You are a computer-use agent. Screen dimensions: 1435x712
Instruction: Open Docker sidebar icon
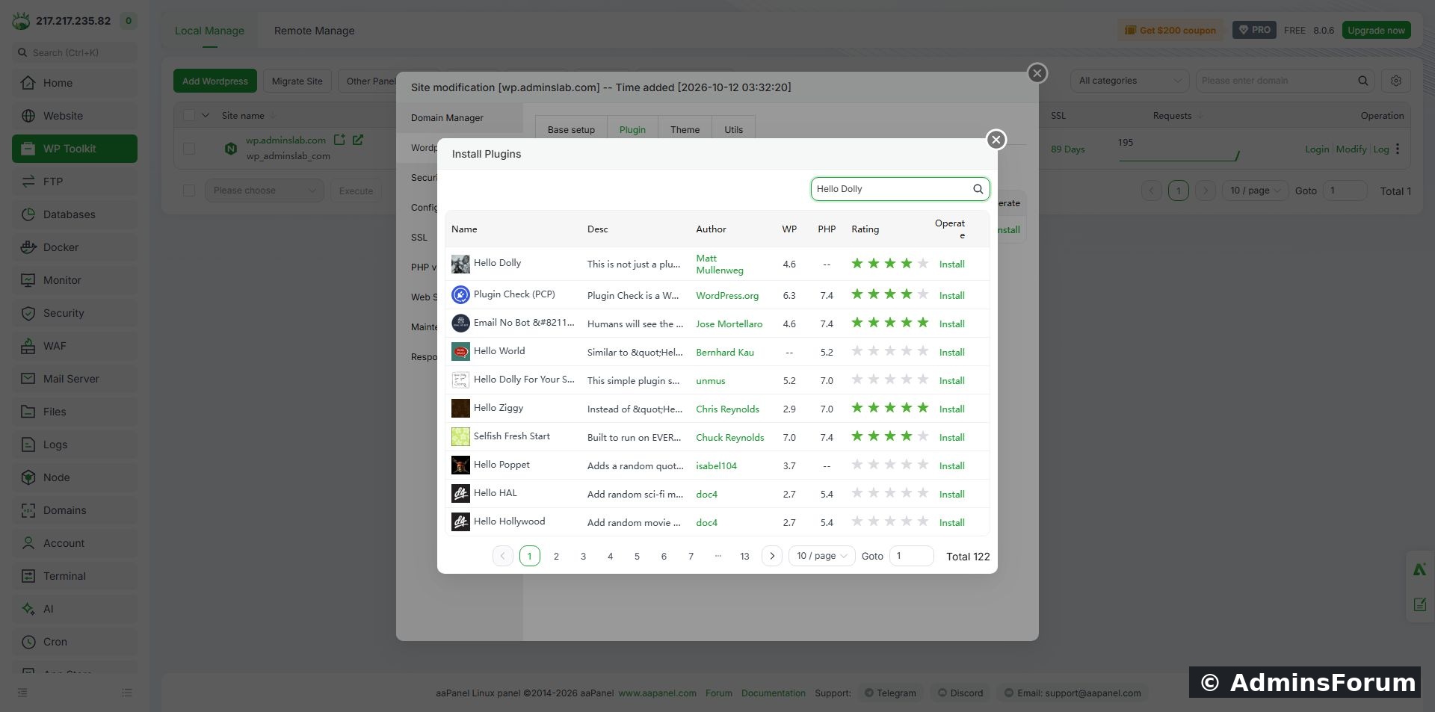click(28, 247)
